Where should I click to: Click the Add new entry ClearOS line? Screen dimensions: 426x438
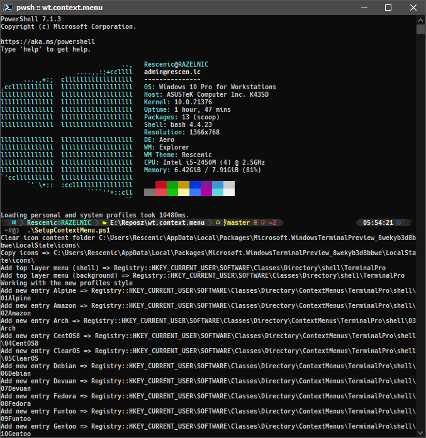(x=208, y=355)
